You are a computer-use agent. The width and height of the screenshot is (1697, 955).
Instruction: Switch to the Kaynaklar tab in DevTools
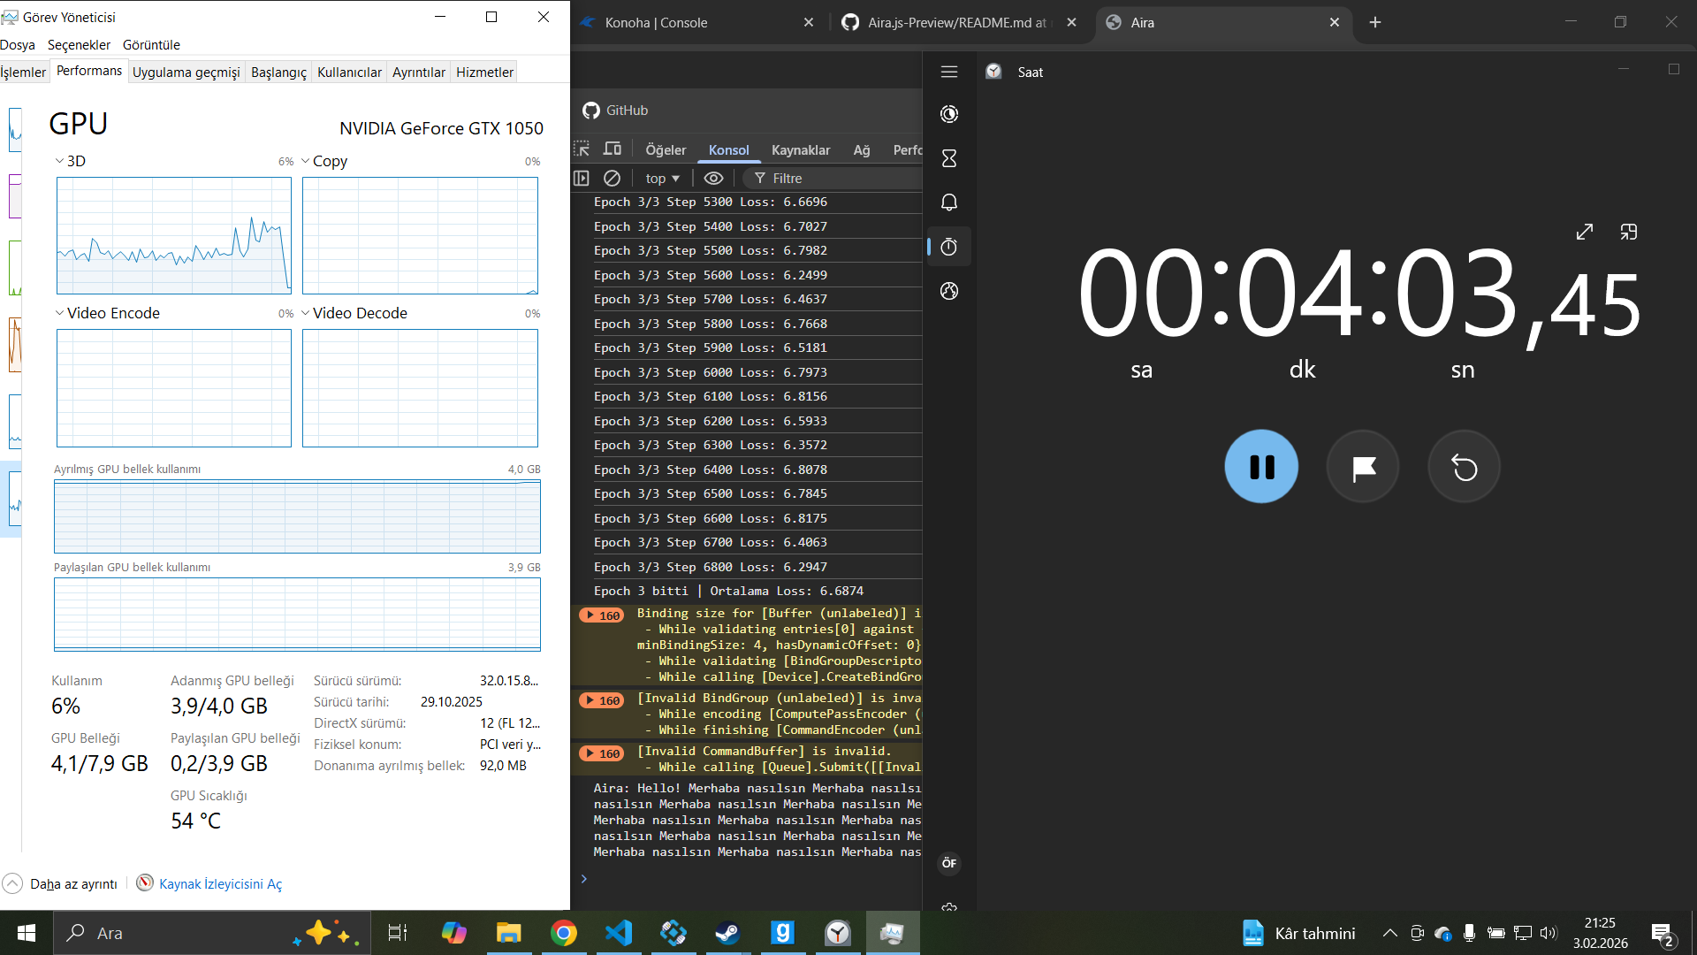pos(801,149)
